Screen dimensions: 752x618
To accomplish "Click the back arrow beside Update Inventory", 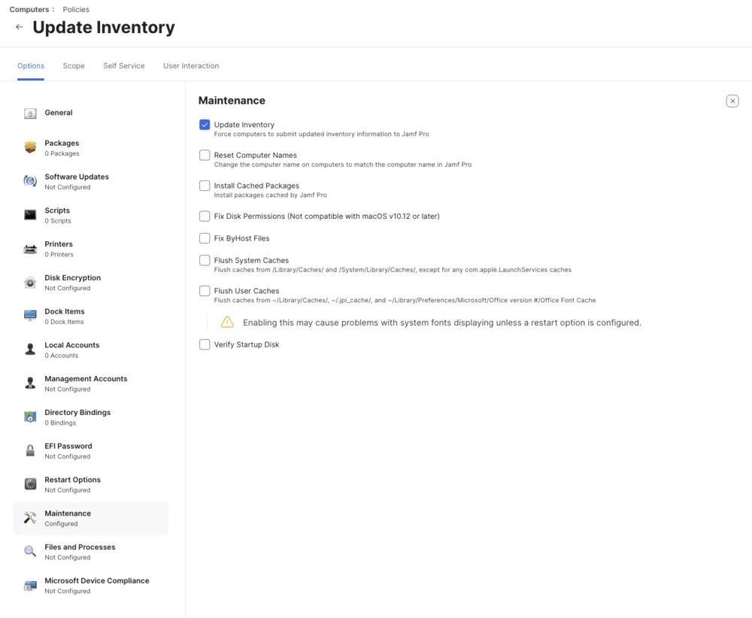I will [20, 27].
